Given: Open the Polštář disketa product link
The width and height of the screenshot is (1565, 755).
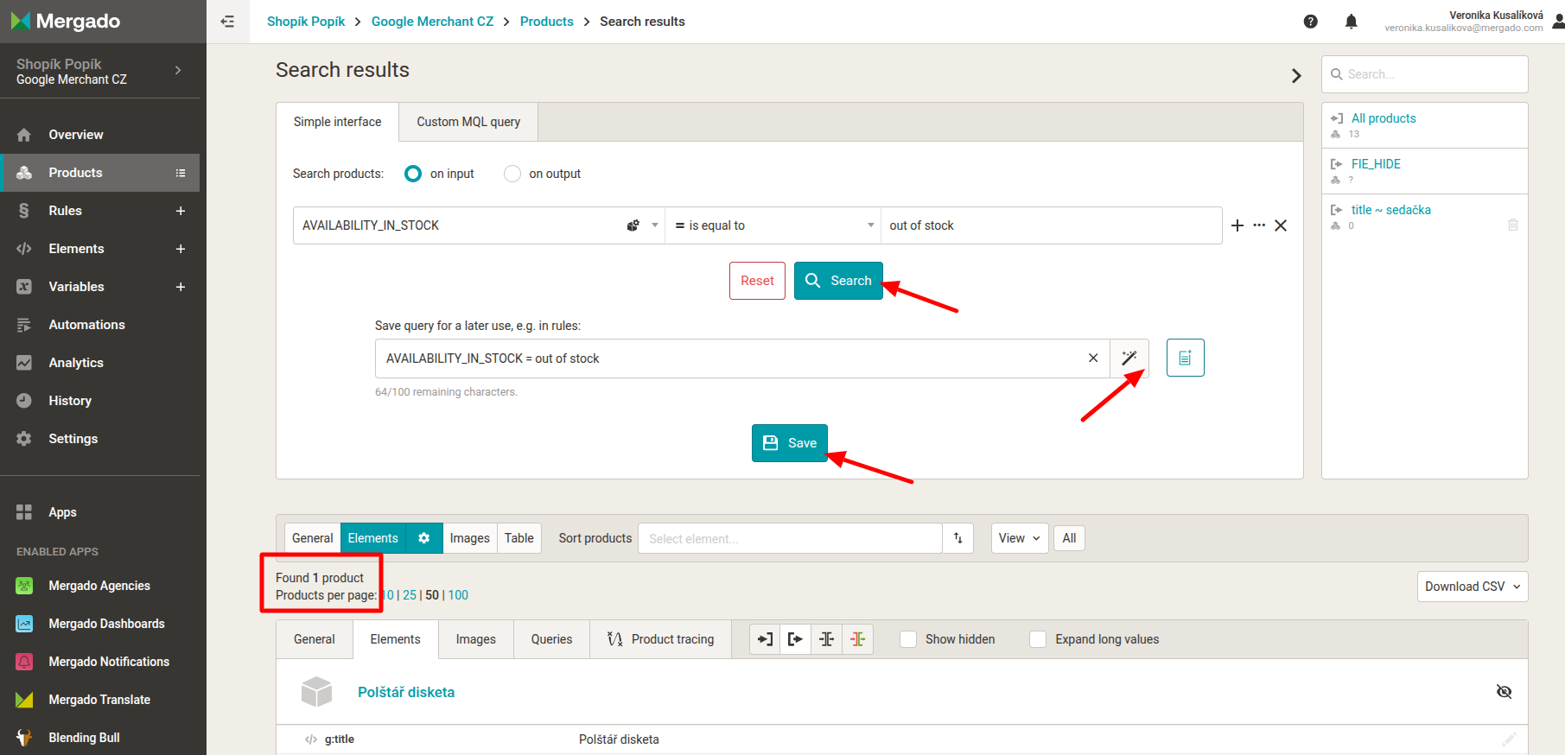Looking at the screenshot, I should (406, 692).
